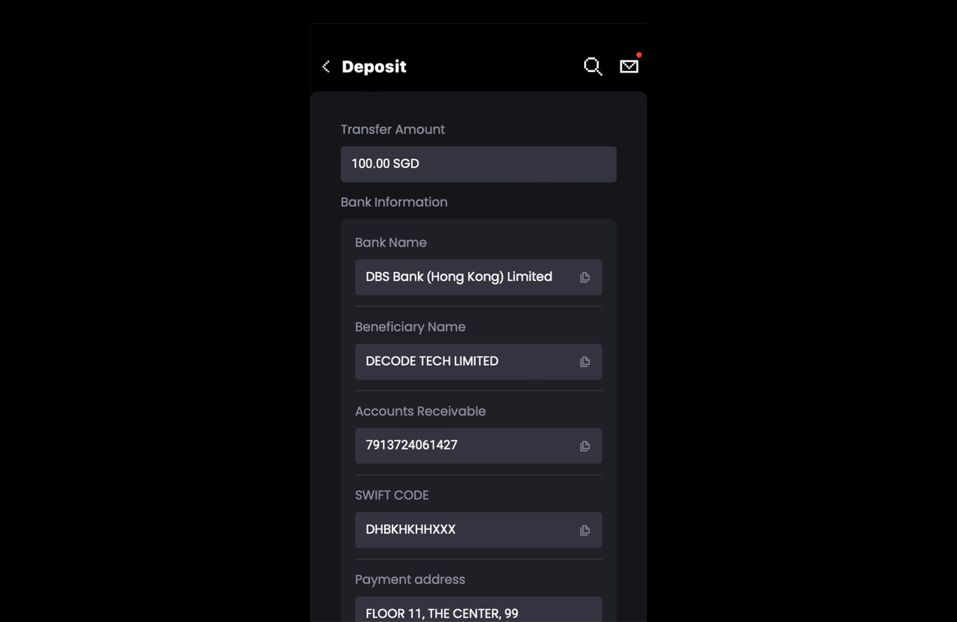Click the FLOOR 11, THE CENTER address field
957x622 pixels.
pos(478,609)
